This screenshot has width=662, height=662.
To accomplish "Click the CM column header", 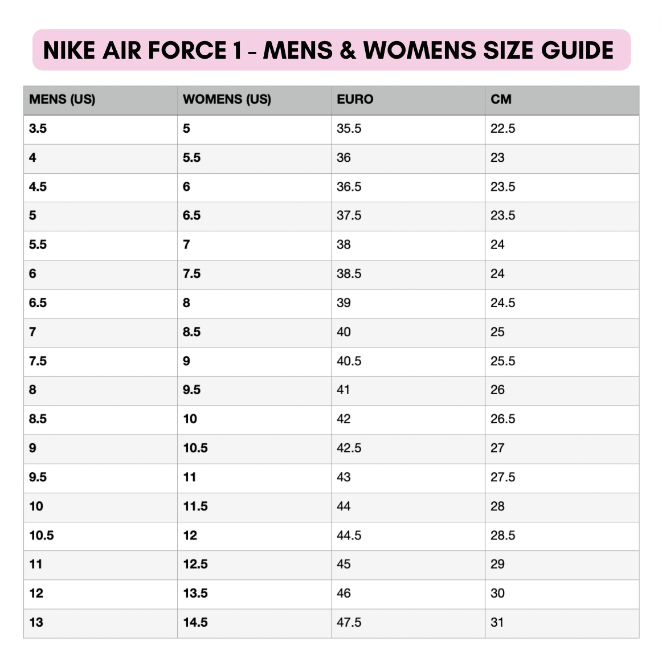I will pyautogui.click(x=501, y=100).
